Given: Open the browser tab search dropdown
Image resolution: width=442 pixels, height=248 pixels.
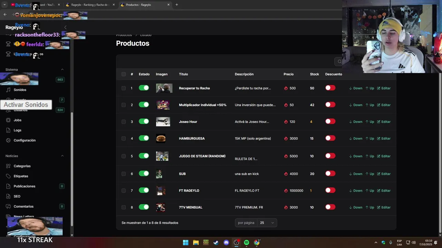Looking at the screenshot, I should (x=4, y=5).
